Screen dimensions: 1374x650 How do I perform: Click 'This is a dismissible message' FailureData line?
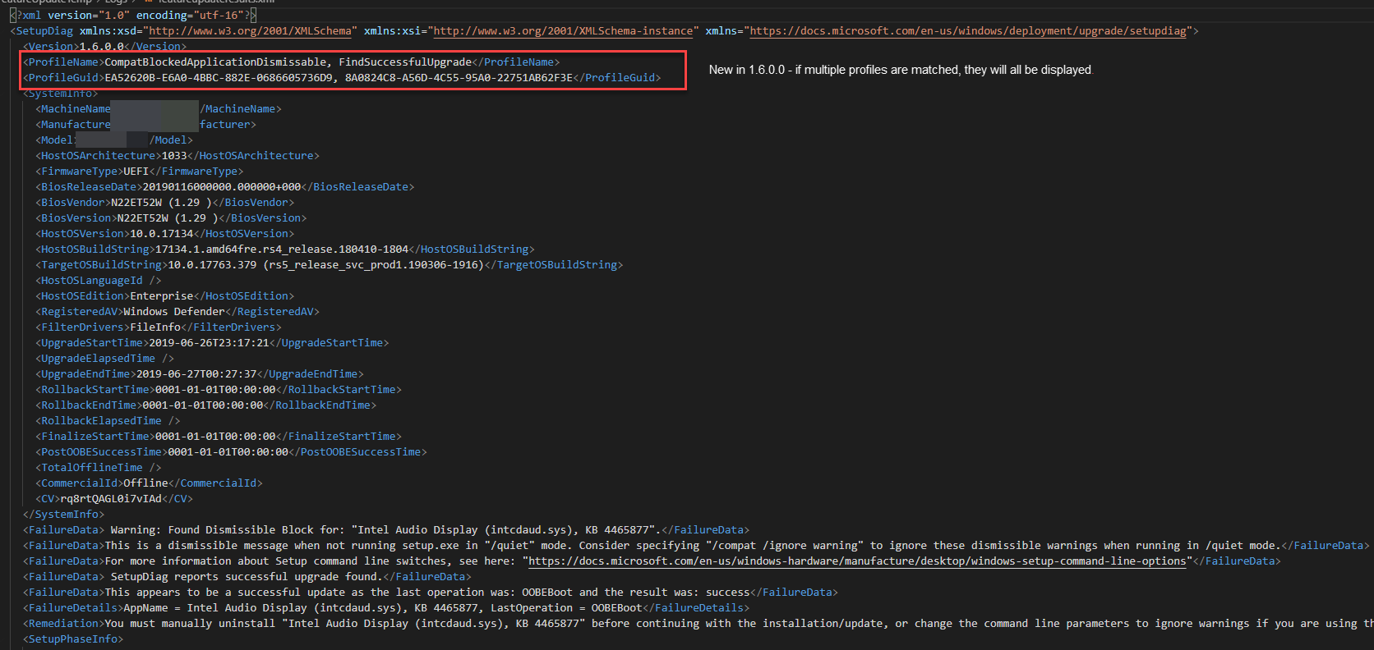pyautogui.click(x=692, y=545)
